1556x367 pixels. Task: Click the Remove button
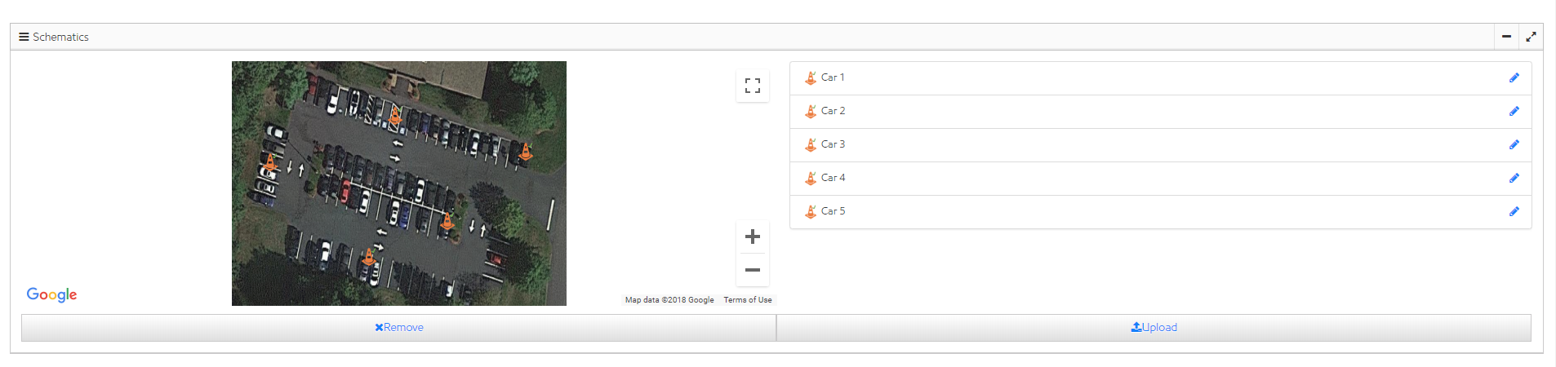pos(398,328)
